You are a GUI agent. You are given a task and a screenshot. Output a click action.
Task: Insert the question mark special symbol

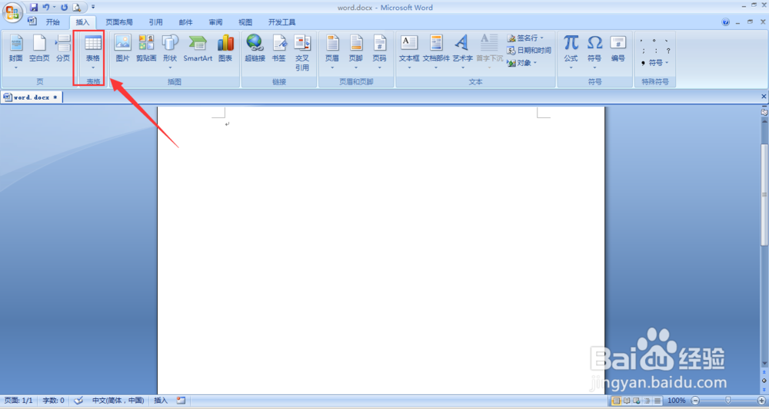pos(668,51)
